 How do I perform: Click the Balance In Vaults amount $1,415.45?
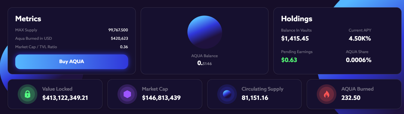pos(295,38)
